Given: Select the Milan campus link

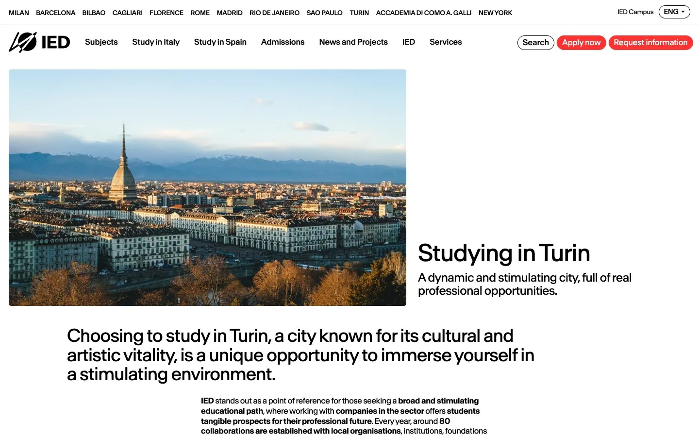Looking at the screenshot, I should point(19,13).
